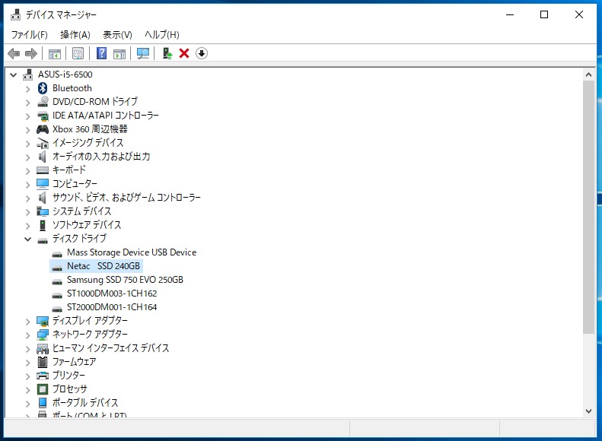This screenshot has height=441, width=602.
Task: Click the コンピューター monitor icon
Action: click(43, 184)
